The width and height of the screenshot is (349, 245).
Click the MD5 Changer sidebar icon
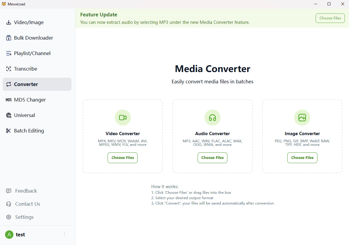tap(9, 100)
